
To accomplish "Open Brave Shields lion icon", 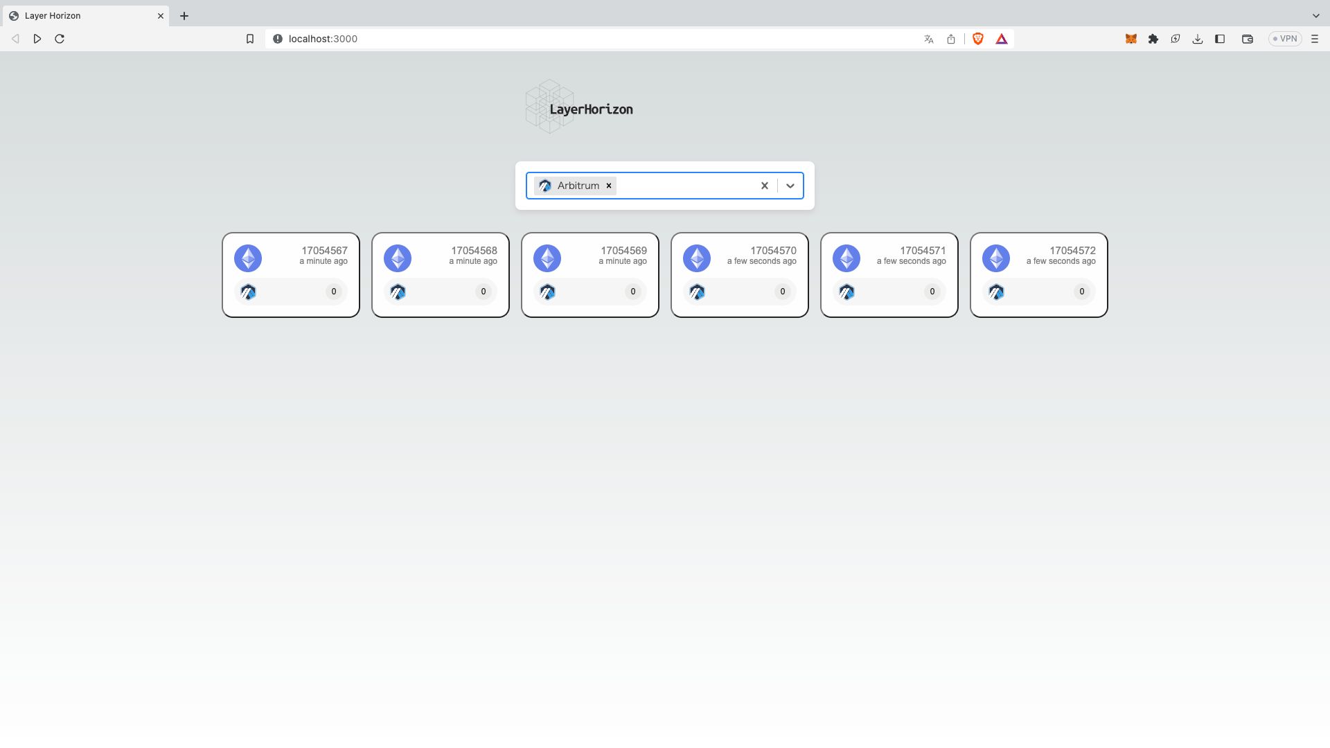I will point(978,39).
